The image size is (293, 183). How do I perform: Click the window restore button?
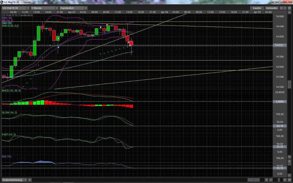280,2
